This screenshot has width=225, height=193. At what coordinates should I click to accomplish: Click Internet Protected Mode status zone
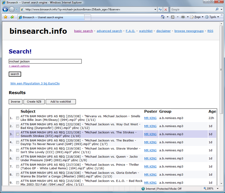(161, 189)
